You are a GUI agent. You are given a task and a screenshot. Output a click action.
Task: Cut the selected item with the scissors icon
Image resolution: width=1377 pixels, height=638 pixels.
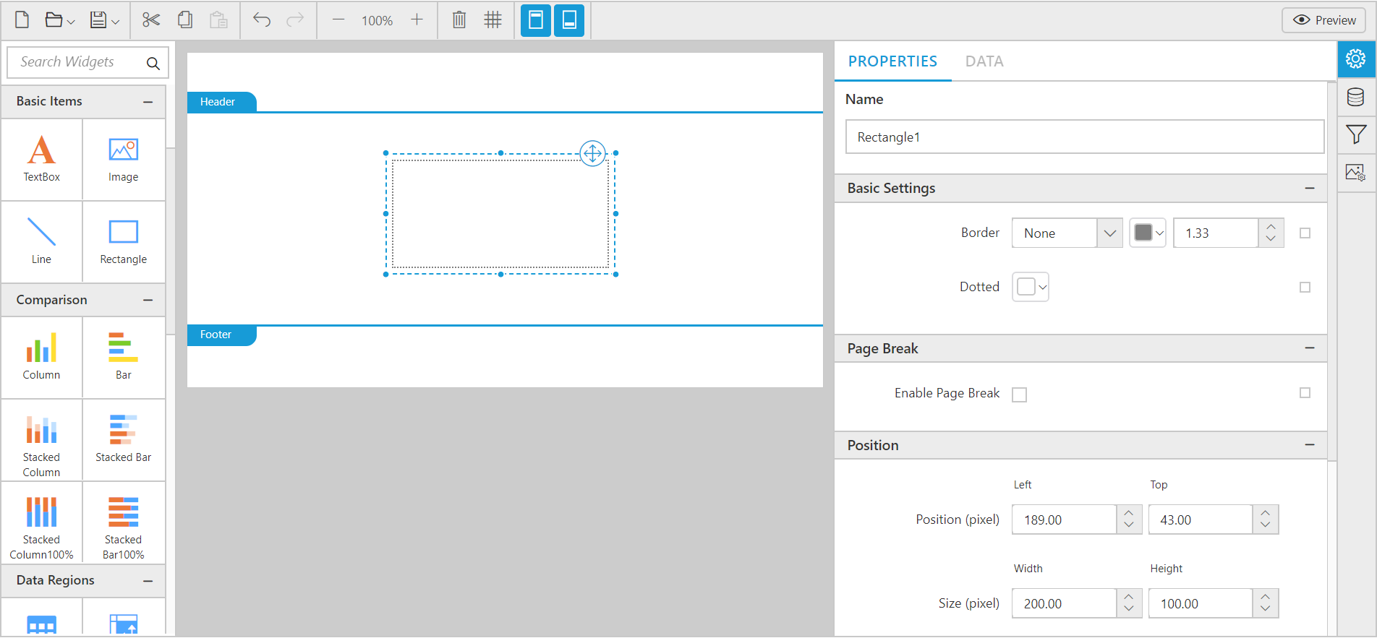(x=151, y=20)
